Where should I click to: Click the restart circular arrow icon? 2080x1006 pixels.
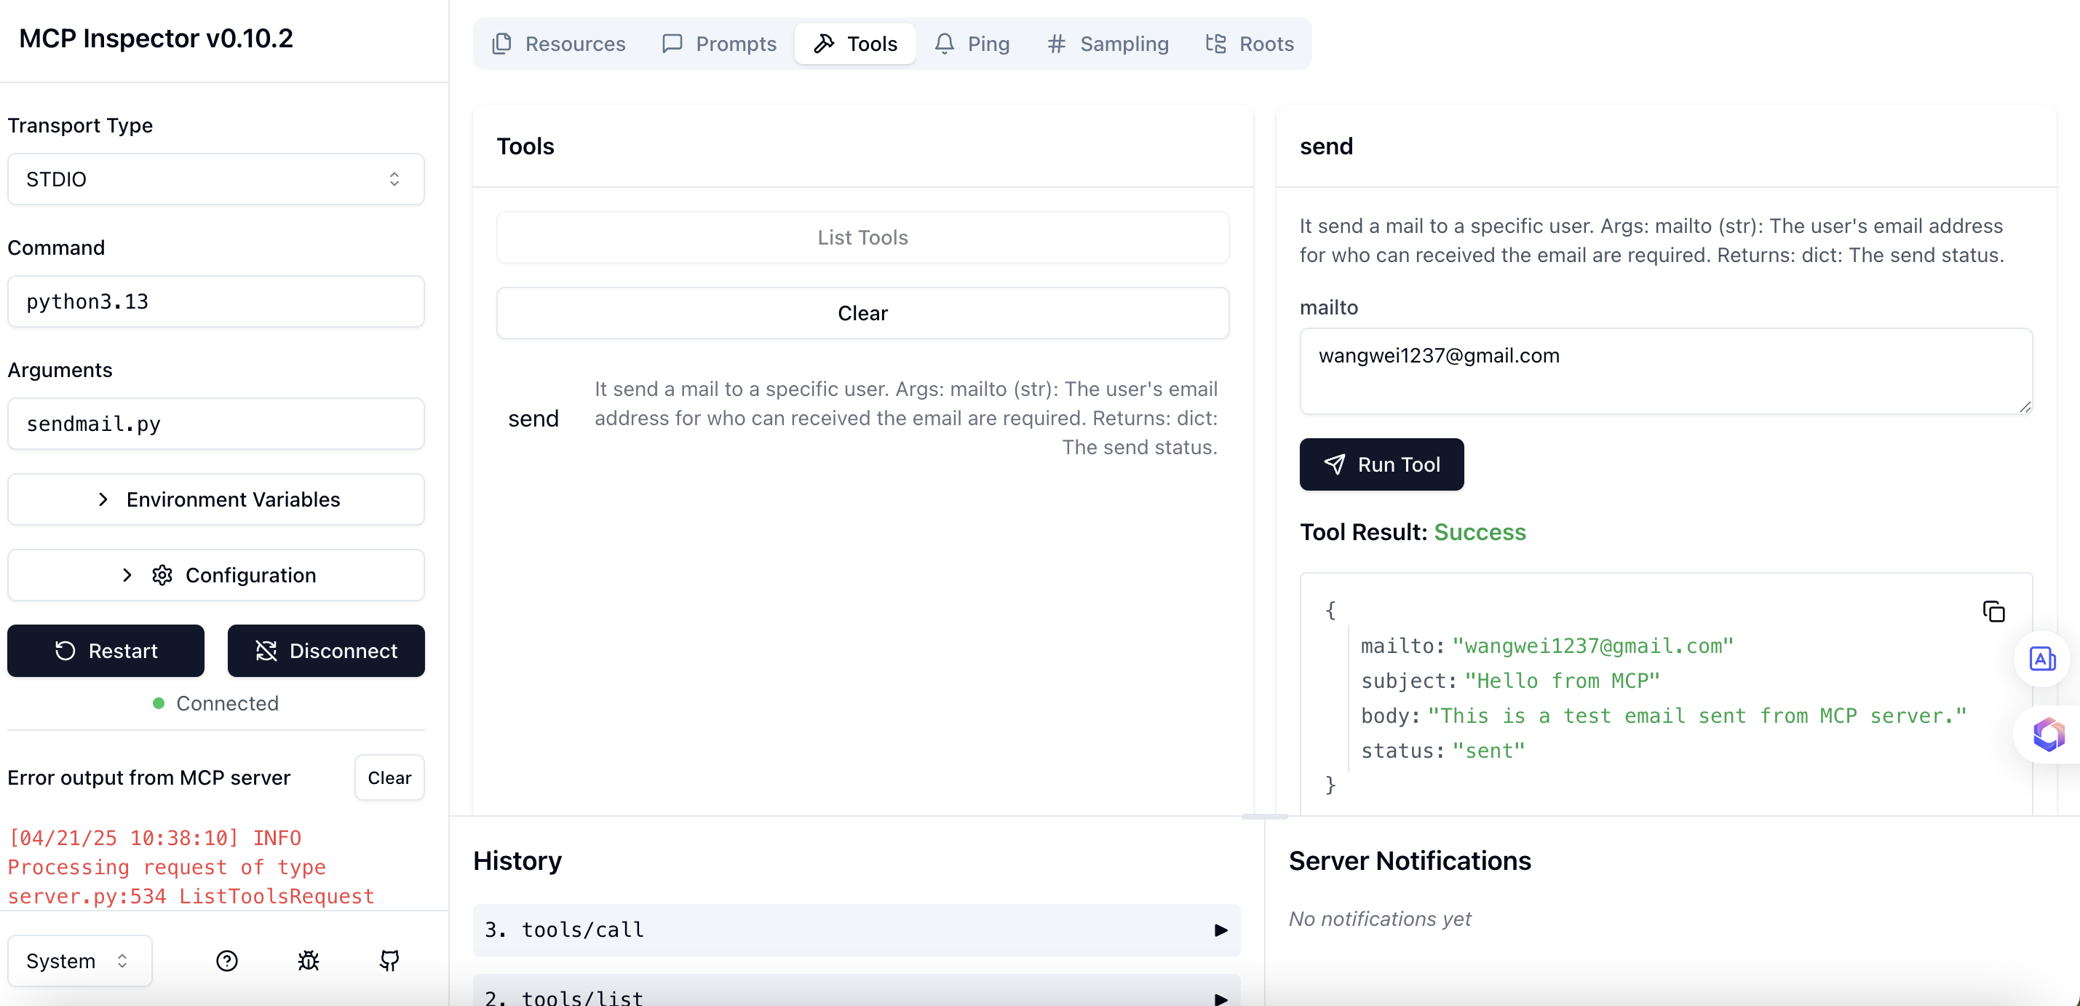coord(66,651)
